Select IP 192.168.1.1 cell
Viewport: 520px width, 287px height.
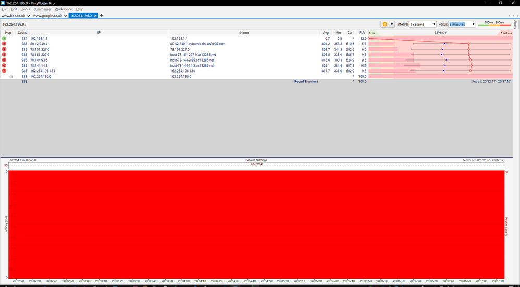pos(39,39)
